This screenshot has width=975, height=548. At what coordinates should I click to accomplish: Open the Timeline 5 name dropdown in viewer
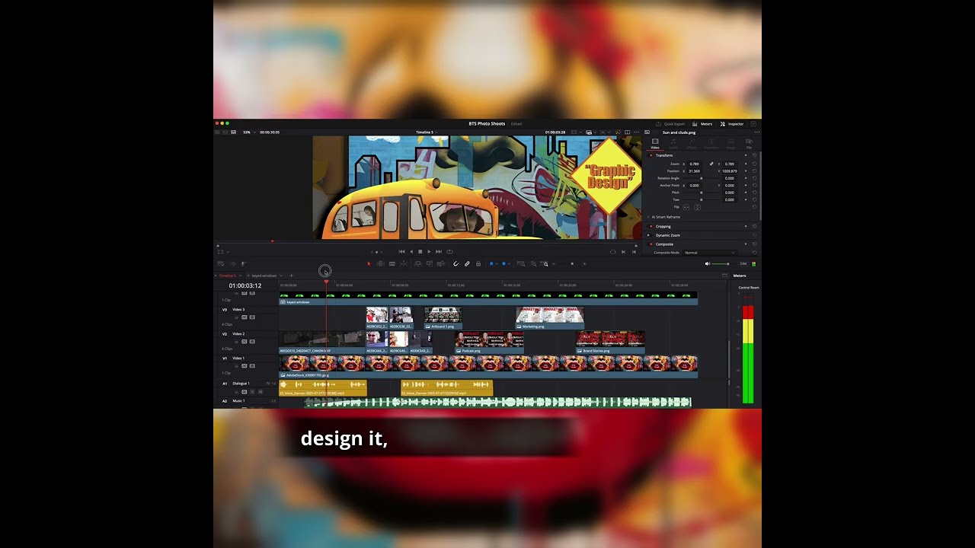tap(427, 132)
